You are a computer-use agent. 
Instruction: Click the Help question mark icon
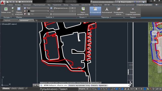pos(144,2)
